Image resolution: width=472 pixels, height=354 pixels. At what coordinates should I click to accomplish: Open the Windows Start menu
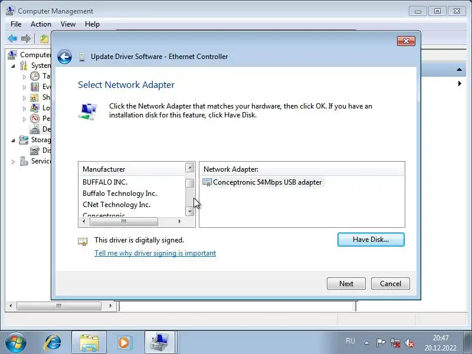tap(16, 343)
